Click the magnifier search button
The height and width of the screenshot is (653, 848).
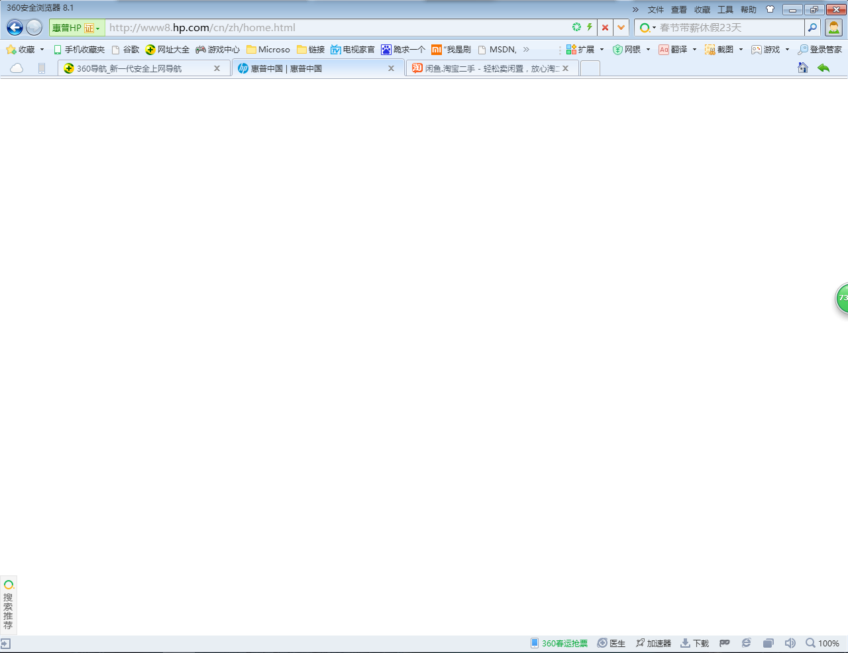coord(812,27)
